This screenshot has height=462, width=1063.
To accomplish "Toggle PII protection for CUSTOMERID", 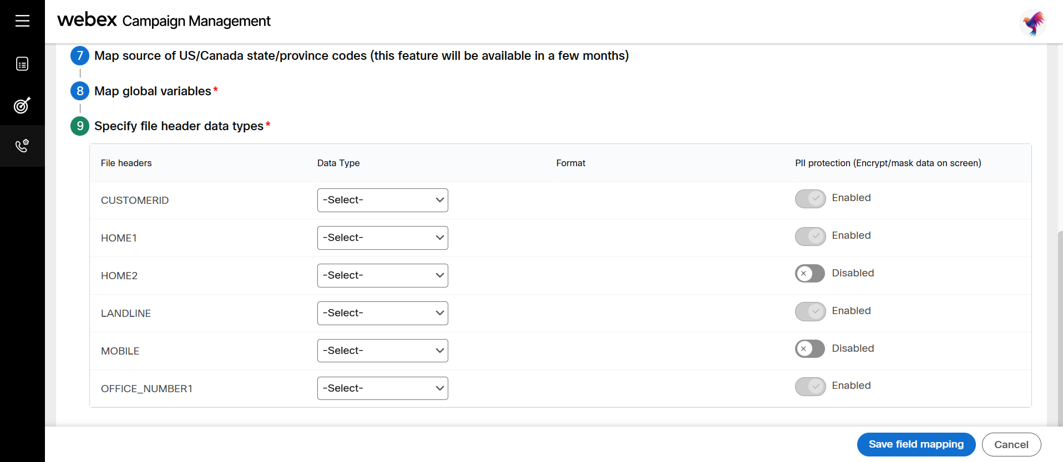I will 810,198.
